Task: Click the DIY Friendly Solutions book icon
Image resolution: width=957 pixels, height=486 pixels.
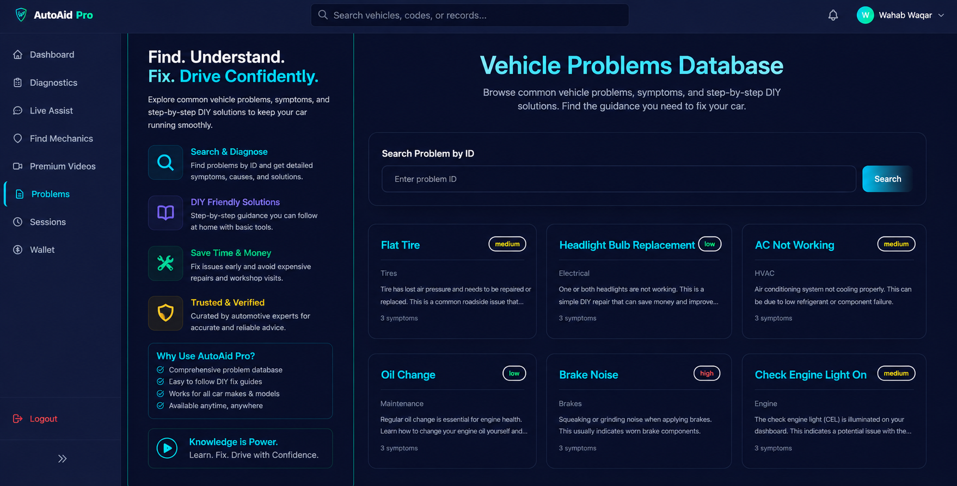Action: point(165,213)
